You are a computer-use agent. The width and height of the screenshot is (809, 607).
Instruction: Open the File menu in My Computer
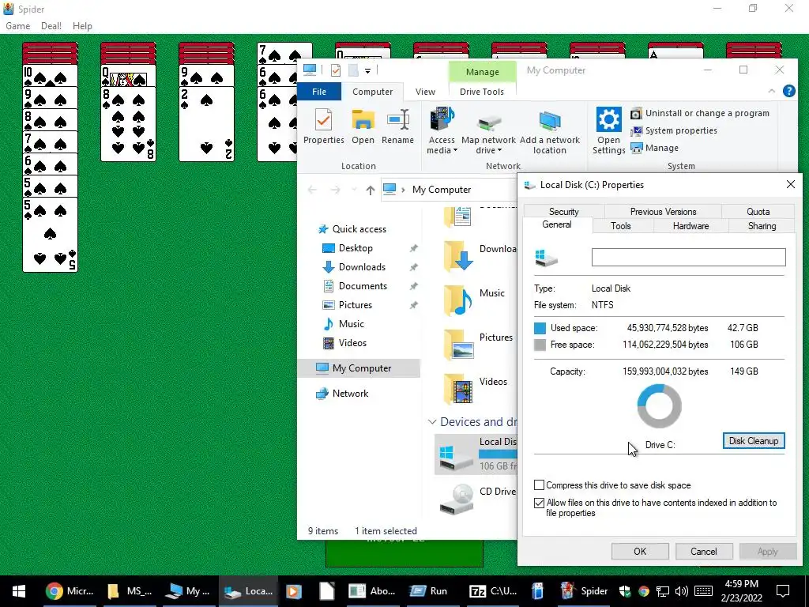319,92
